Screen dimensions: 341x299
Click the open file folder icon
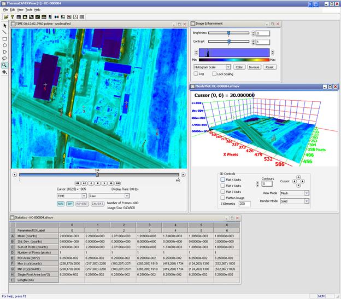point(5,16)
